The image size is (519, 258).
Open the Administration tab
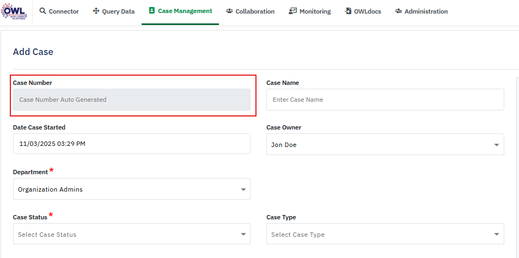(426, 11)
